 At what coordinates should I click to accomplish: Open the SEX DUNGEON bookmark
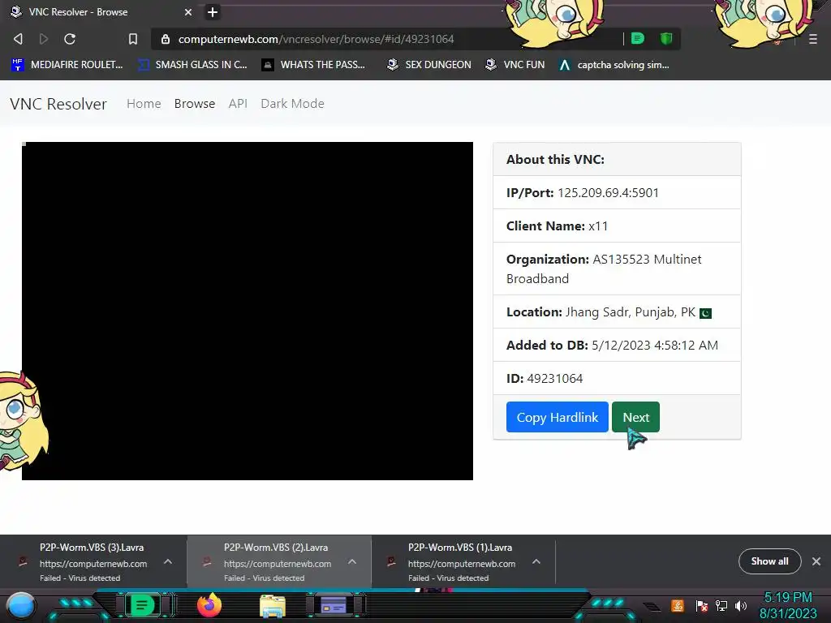pos(429,65)
